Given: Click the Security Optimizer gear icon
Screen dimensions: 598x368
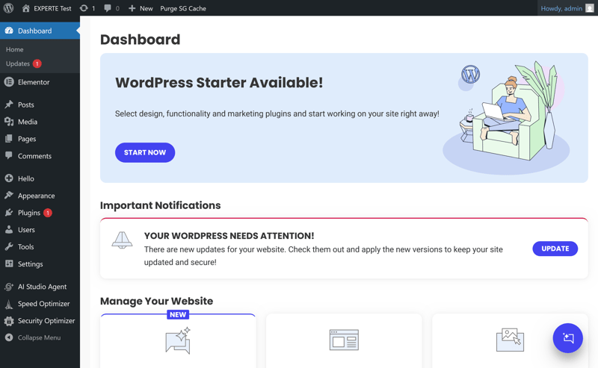Looking at the screenshot, I should tap(9, 321).
